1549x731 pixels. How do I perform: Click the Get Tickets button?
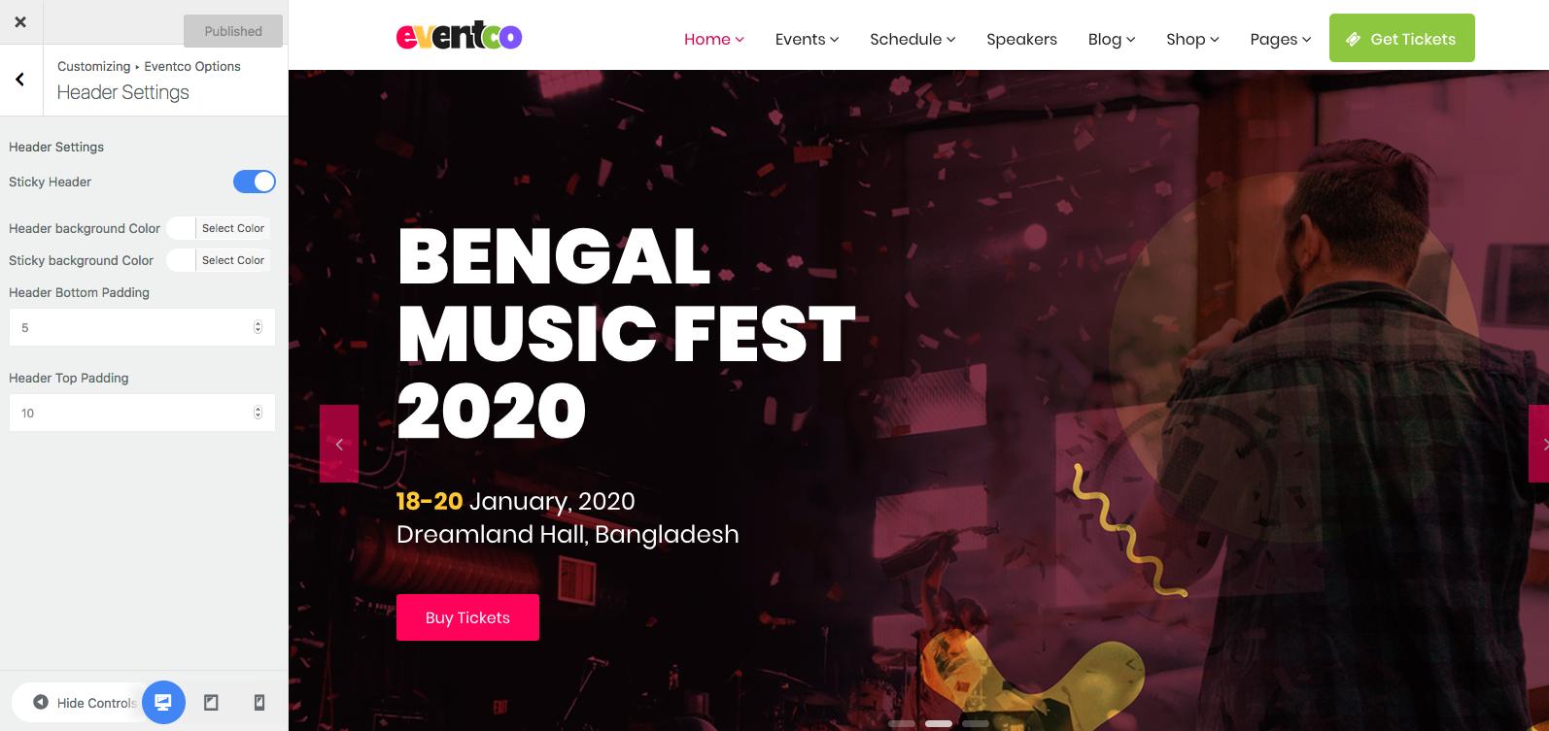pos(1402,38)
